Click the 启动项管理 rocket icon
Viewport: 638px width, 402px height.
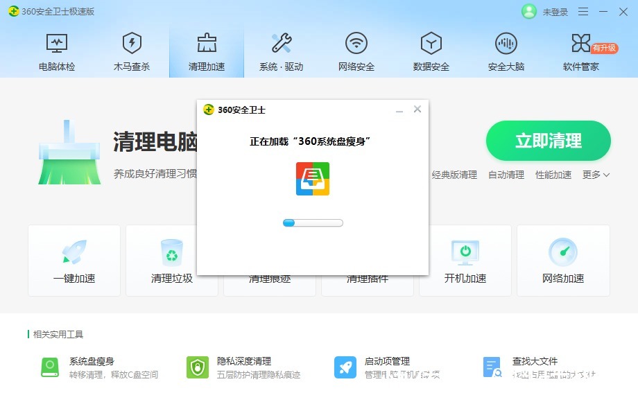(345, 367)
